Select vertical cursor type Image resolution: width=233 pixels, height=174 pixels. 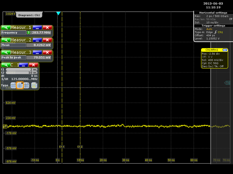(x=20, y=85)
